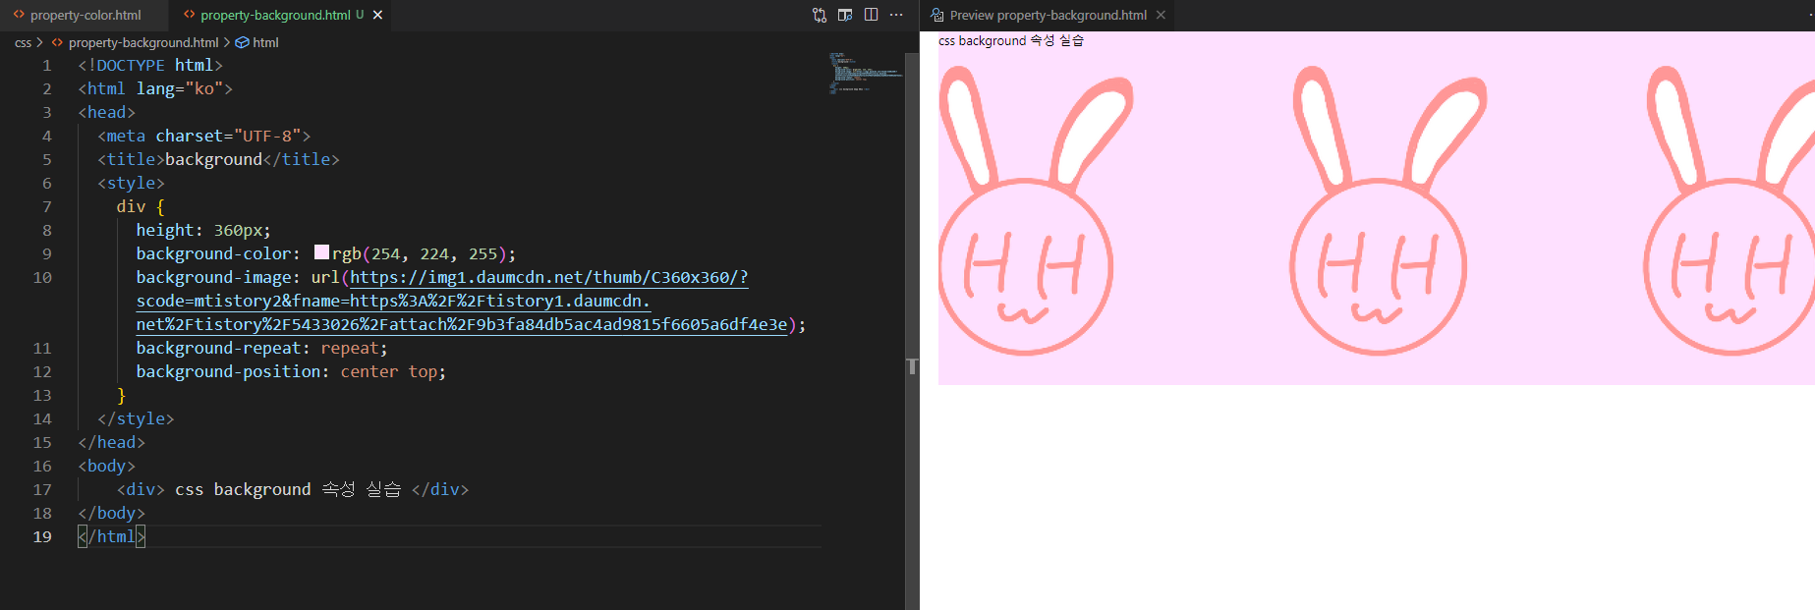Click the HTML file icon on property-background.html tab
Viewport: 1815px width, 610px height.
pyautogui.click(x=190, y=15)
